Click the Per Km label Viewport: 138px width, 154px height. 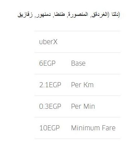(82, 85)
